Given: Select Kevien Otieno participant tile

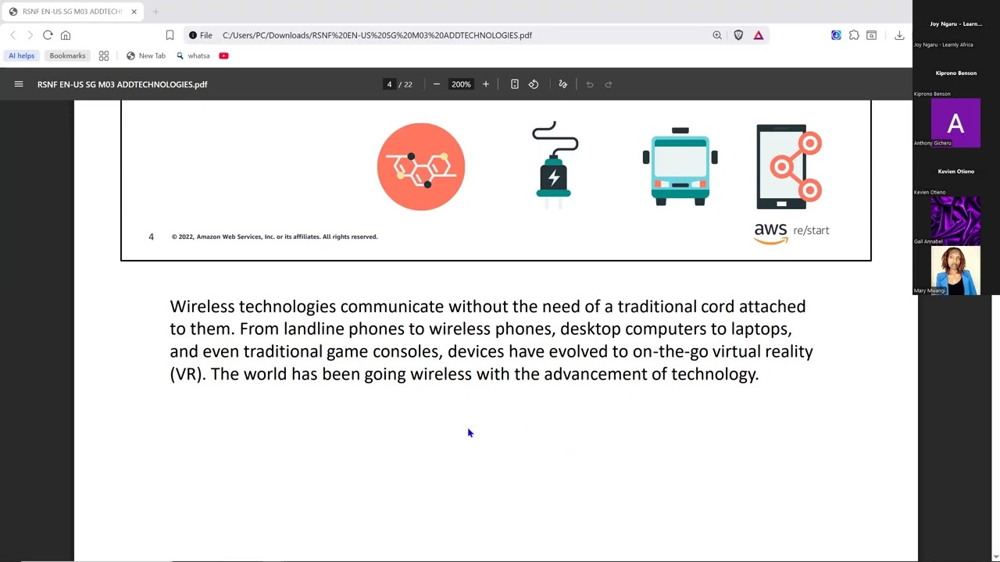Looking at the screenshot, I should click(x=955, y=172).
